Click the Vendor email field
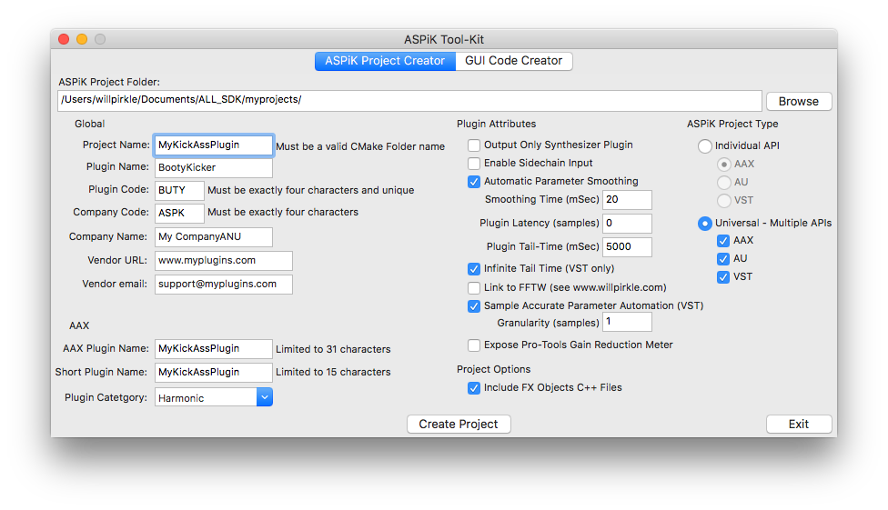 click(x=224, y=285)
